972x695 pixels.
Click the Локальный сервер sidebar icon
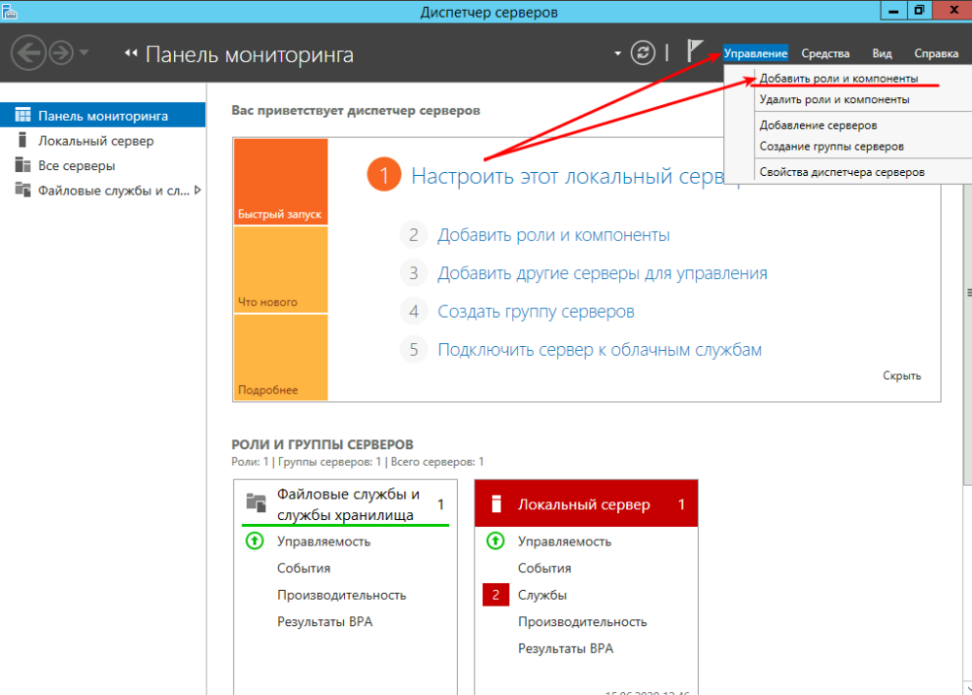23,140
